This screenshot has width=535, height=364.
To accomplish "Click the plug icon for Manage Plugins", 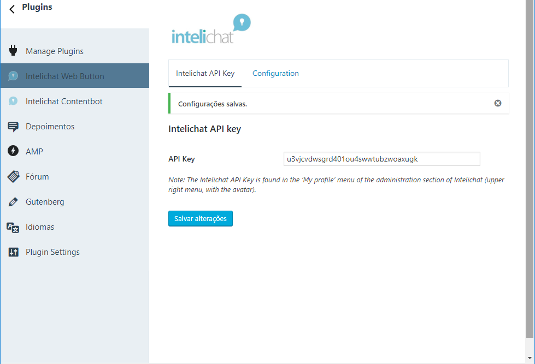I will [x=14, y=51].
